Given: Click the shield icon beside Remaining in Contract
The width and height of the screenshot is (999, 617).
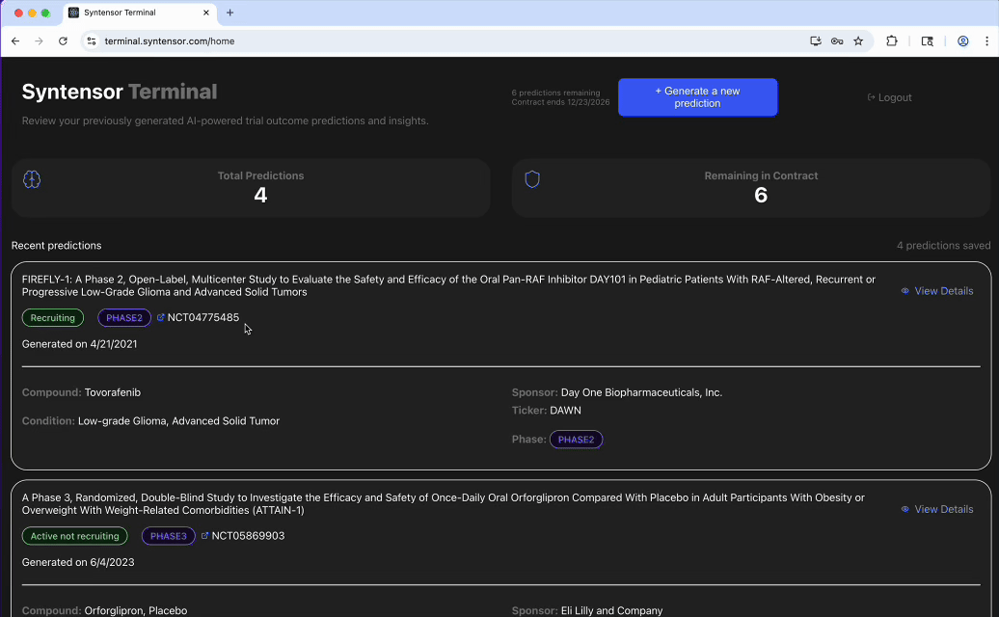Looking at the screenshot, I should tap(532, 179).
